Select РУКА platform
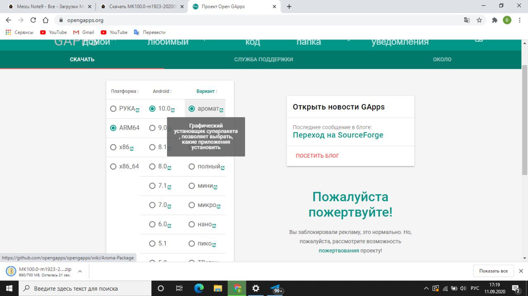The height and width of the screenshot is (296, 528). [x=113, y=109]
